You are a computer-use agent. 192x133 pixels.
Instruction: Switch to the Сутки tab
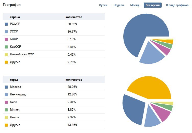click(x=103, y=5)
